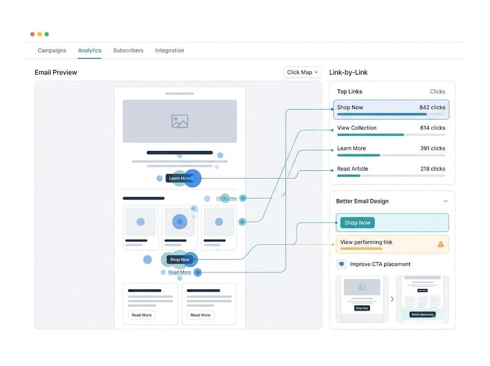490x366 pixels.
Task: Open the View performing link warning row
Action: pyautogui.click(x=392, y=244)
